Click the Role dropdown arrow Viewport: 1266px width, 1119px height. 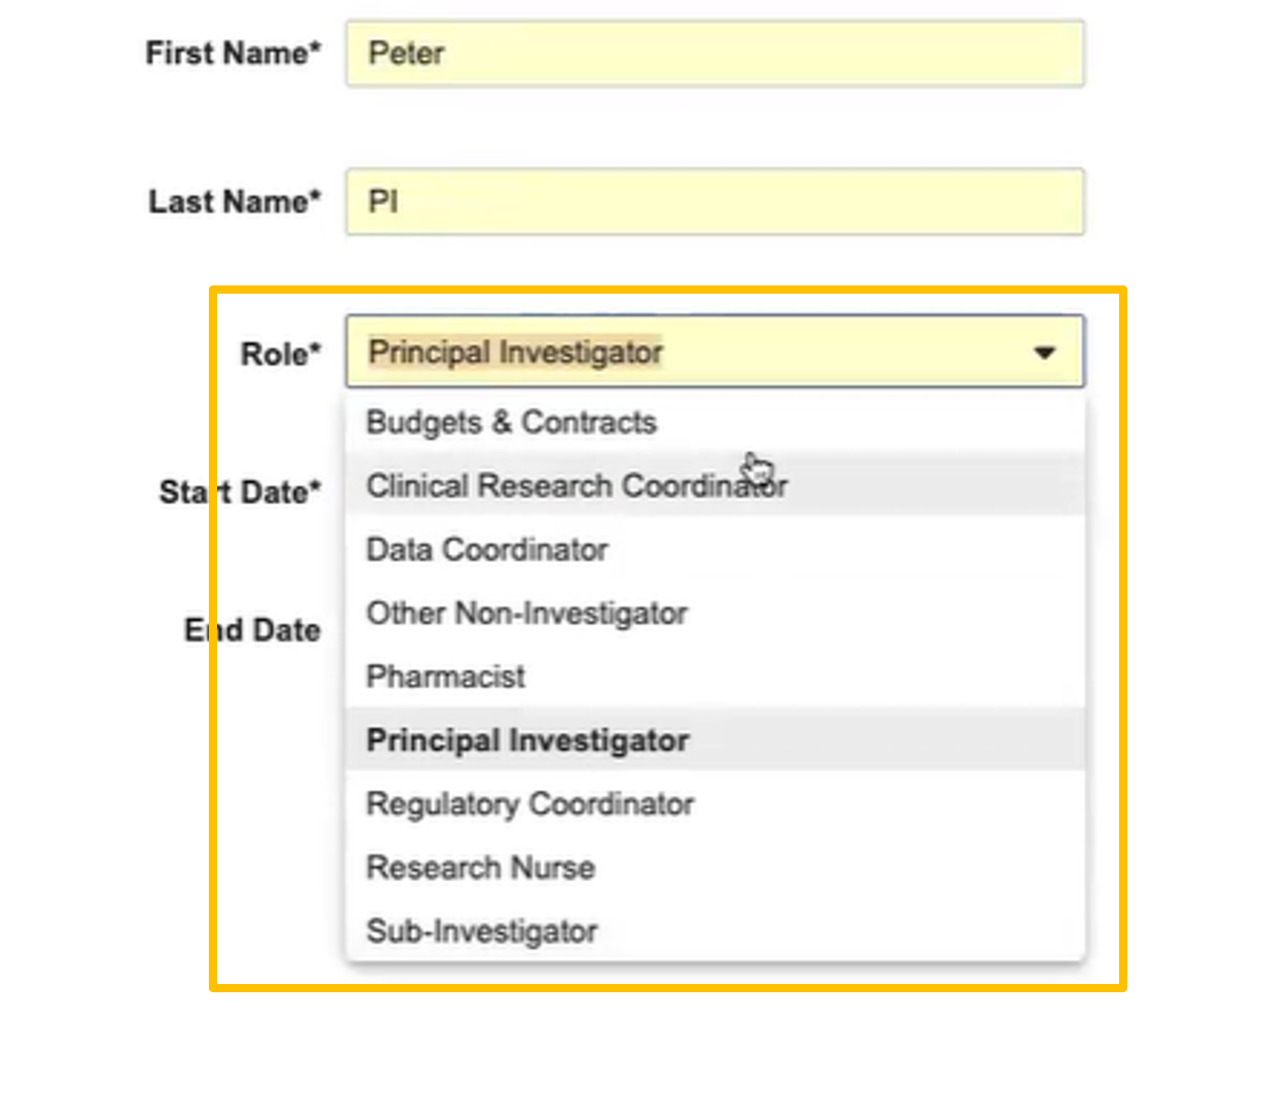point(1044,353)
